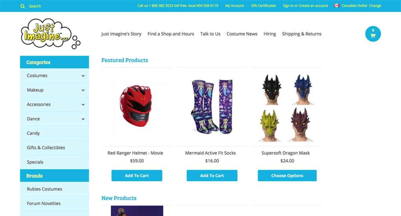The height and width of the screenshot is (216, 401).
Task: Click into the Search field
Action: pyautogui.click(x=35, y=6)
